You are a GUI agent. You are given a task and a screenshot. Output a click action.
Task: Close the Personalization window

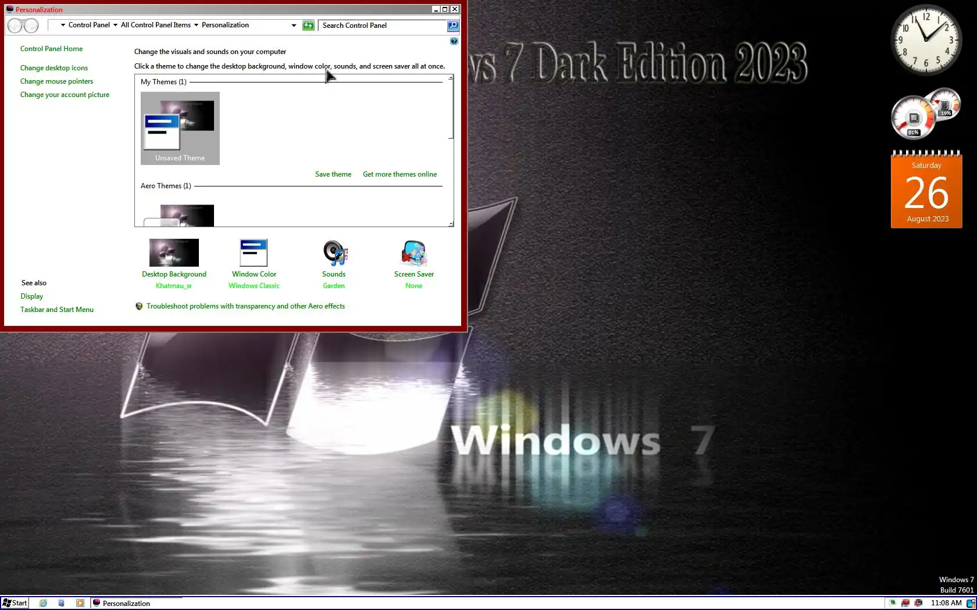click(x=455, y=9)
